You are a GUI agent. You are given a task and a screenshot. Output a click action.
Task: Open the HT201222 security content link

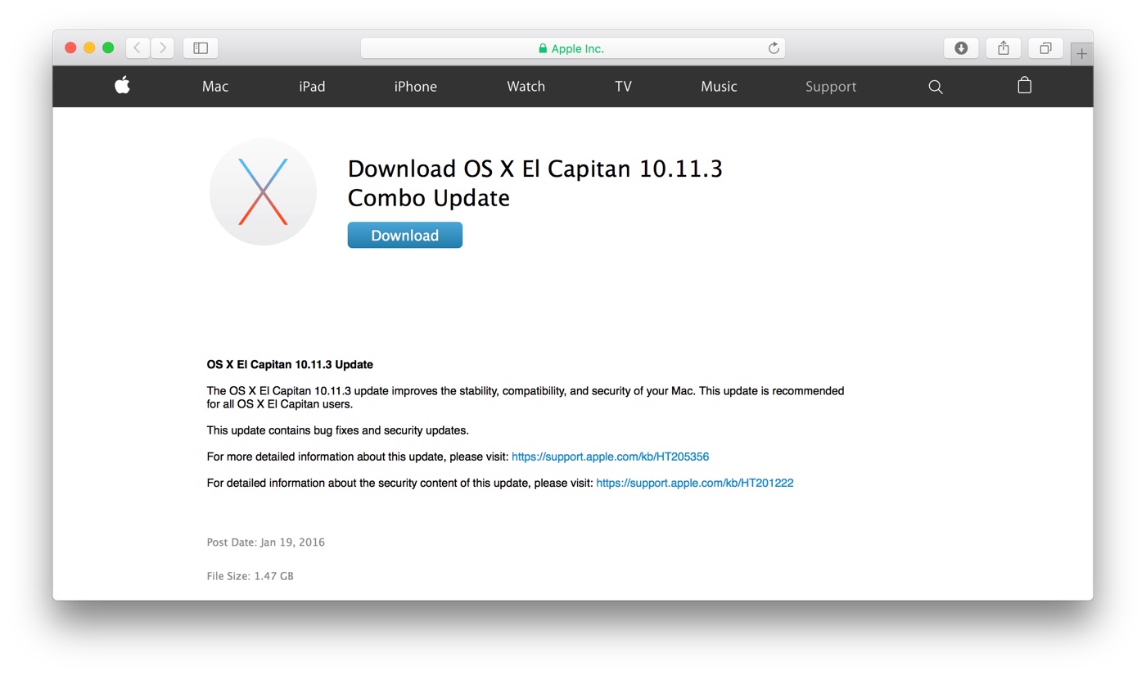[x=695, y=483]
